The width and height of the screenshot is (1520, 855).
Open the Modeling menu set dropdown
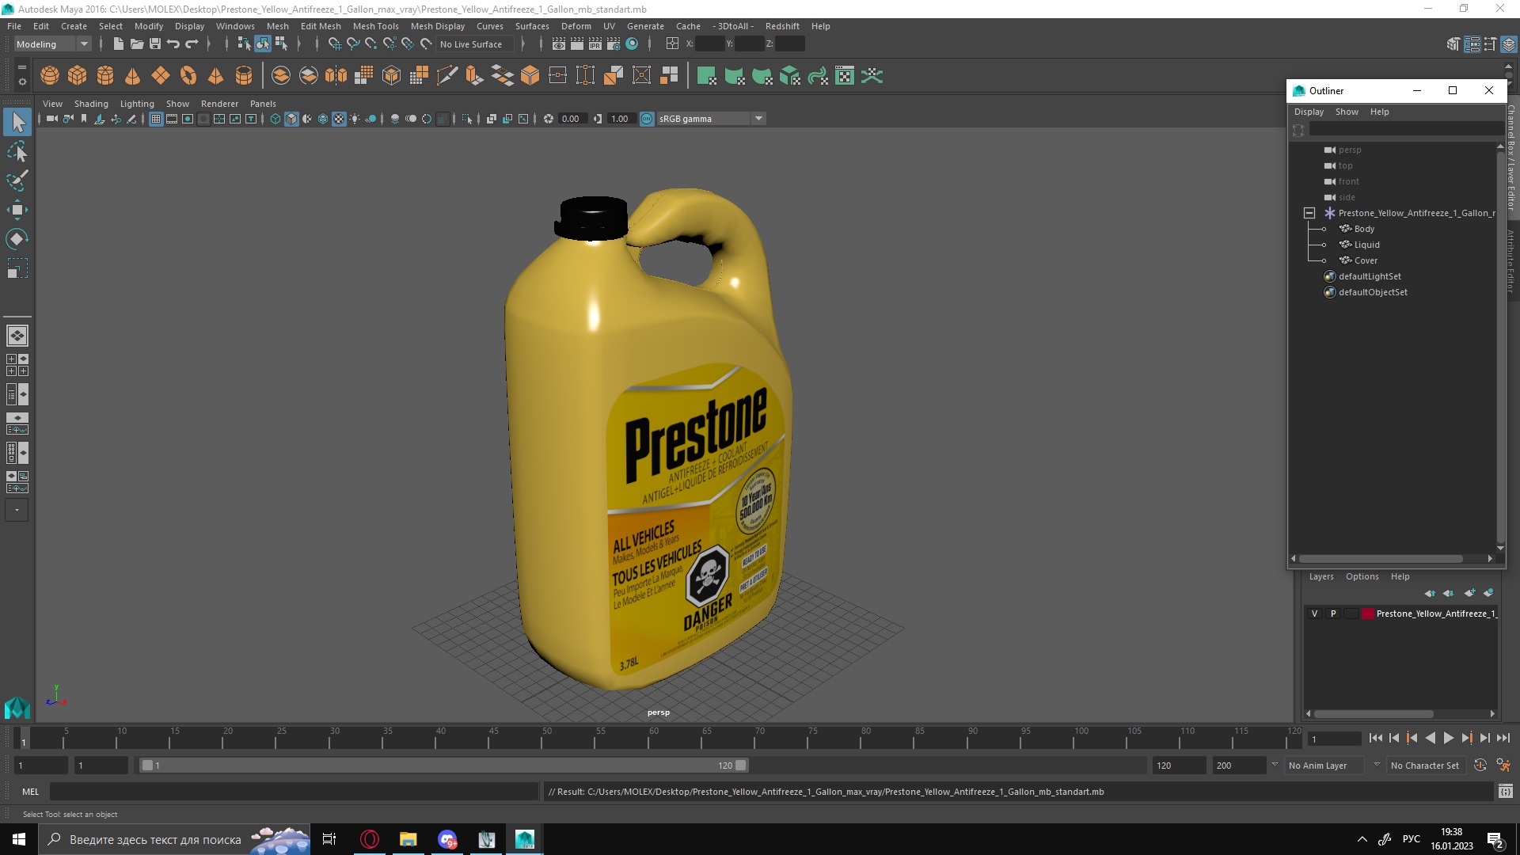(x=52, y=44)
